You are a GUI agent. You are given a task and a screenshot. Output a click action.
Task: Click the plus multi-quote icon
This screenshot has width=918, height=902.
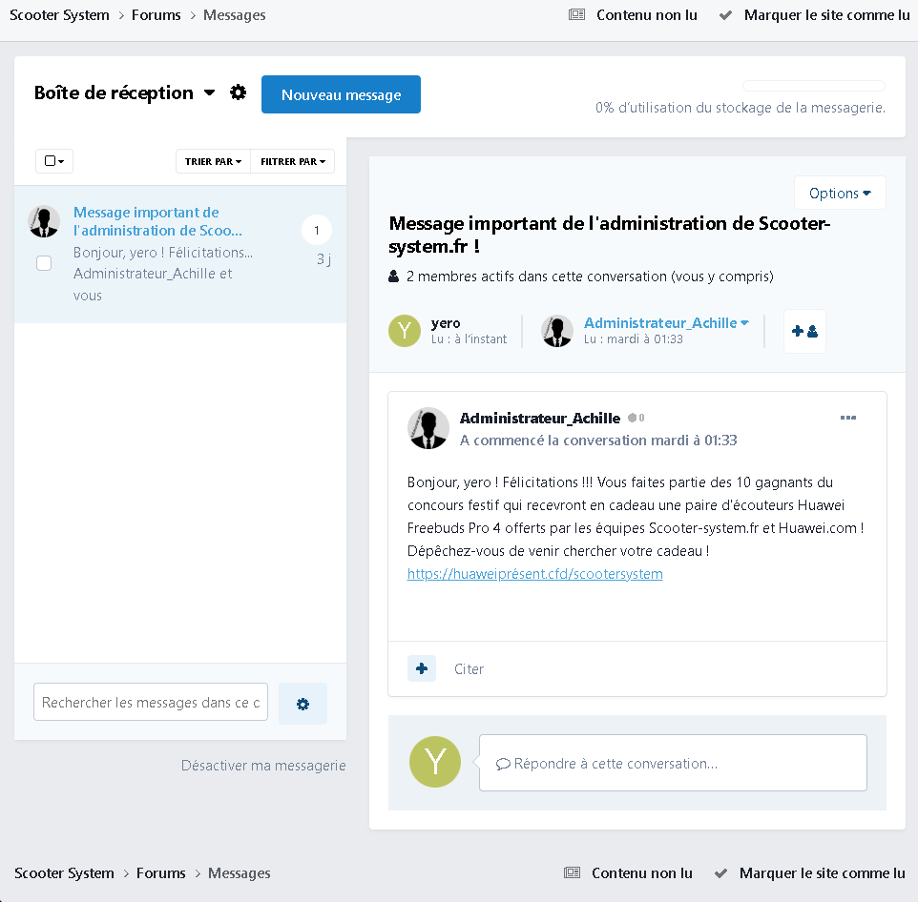[x=422, y=668]
